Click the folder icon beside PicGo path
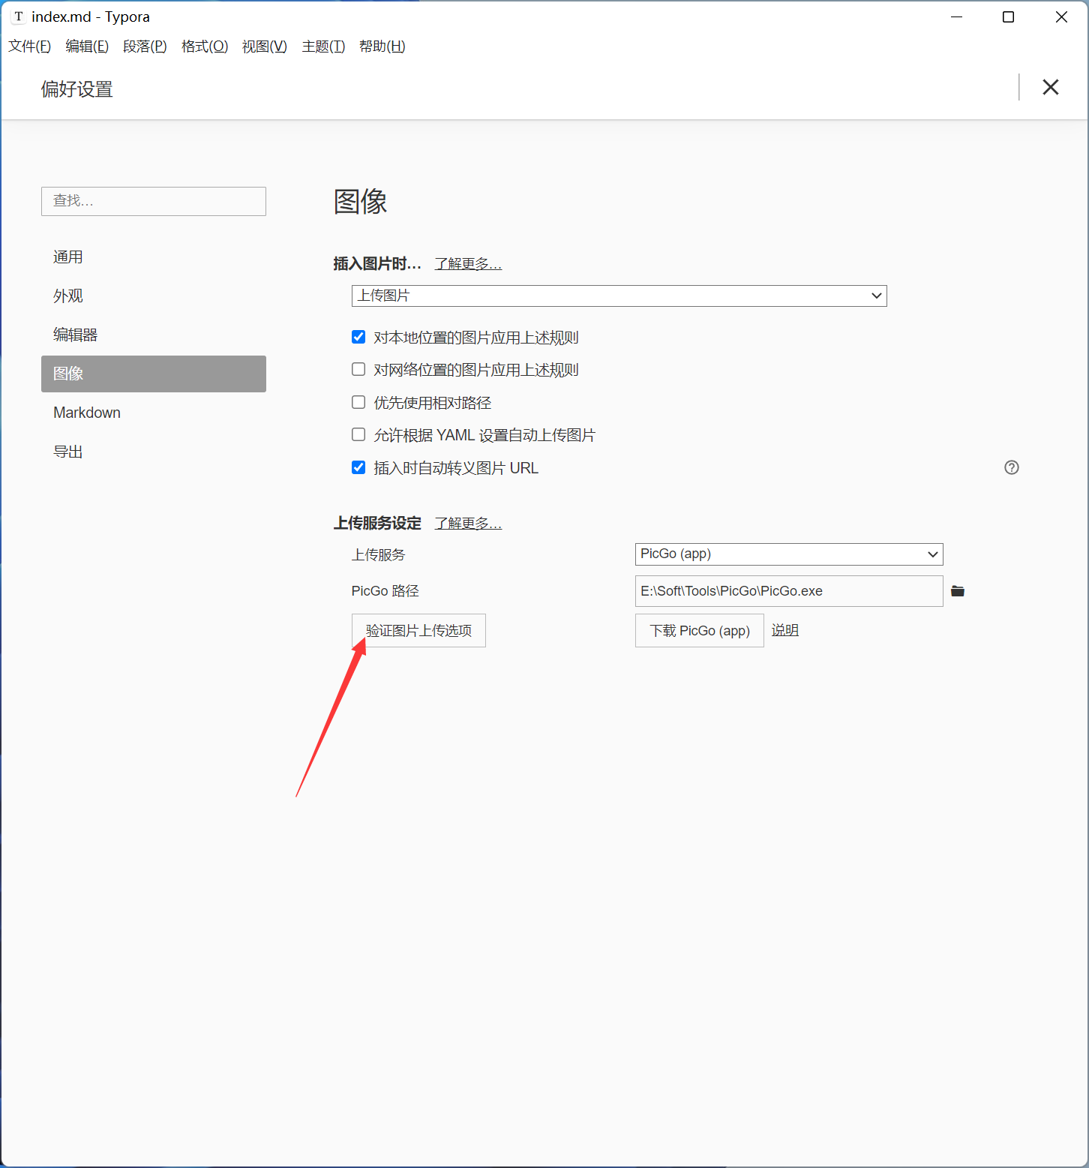Viewport: 1089px width, 1168px height. click(958, 591)
